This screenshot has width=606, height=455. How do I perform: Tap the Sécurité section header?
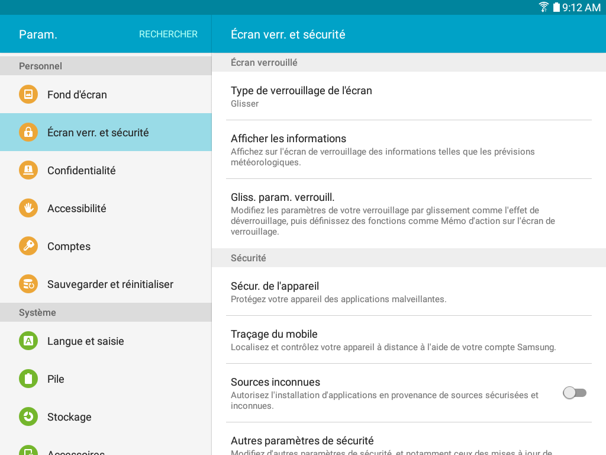coord(409,258)
